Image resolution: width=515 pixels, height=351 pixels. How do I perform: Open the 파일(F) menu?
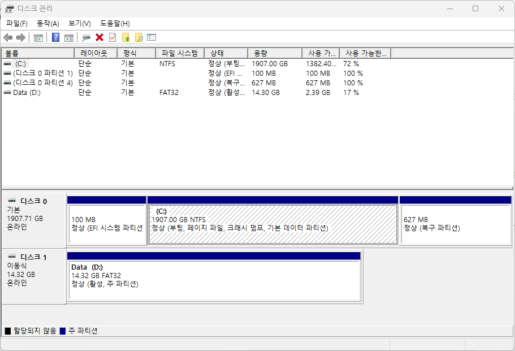point(14,23)
